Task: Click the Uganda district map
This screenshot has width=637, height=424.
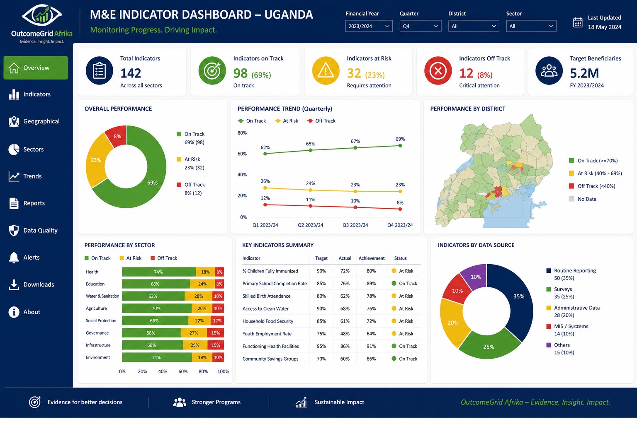Action: click(x=494, y=171)
